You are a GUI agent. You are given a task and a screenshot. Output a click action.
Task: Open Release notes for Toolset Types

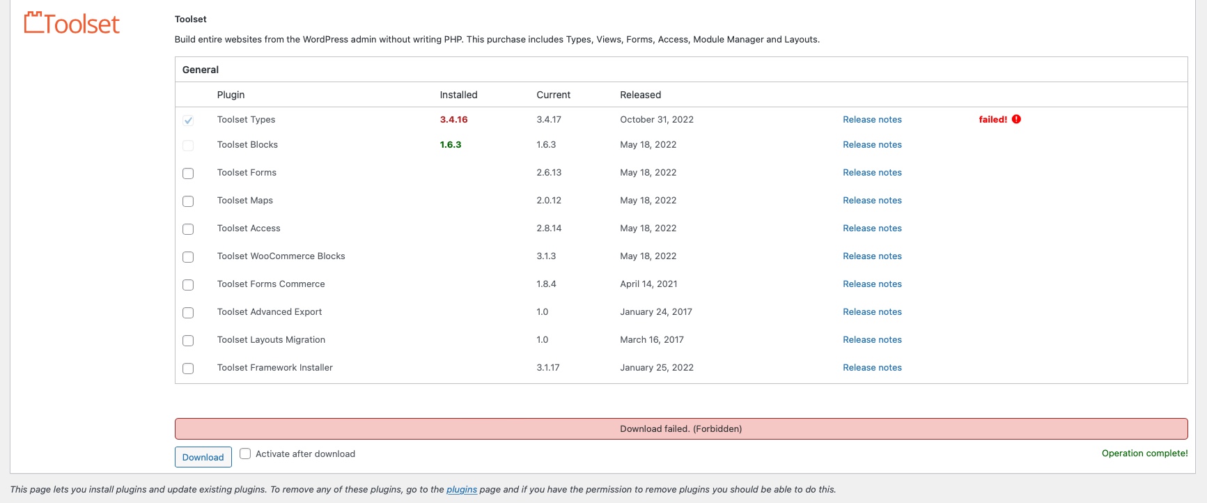coord(872,120)
